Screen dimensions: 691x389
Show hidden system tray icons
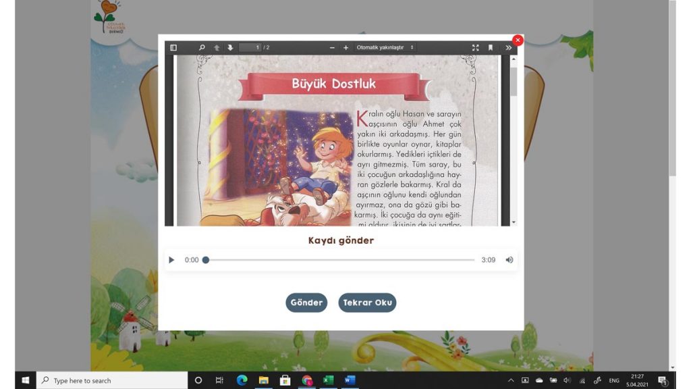tap(511, 380)
